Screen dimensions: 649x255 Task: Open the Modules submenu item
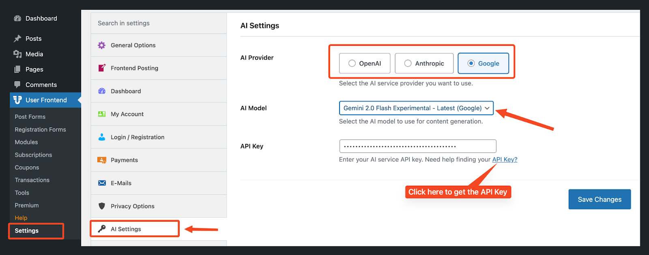(x=26, y=142)
